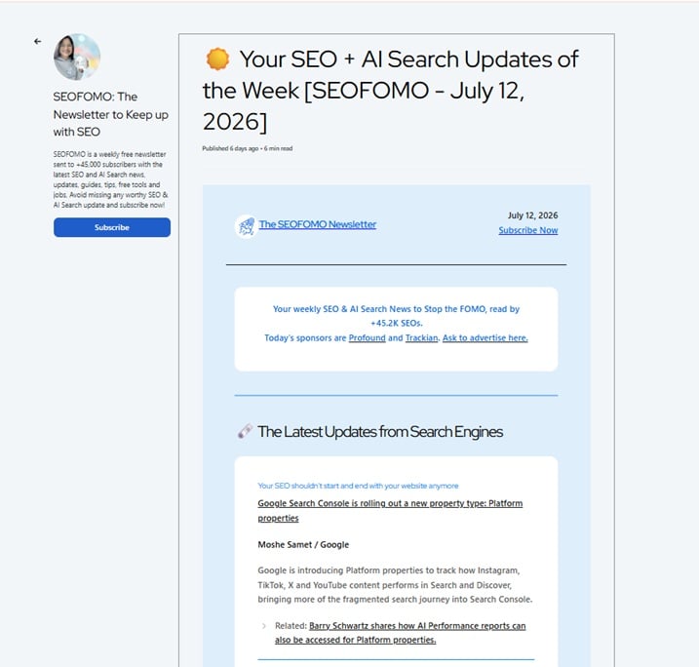
Task: Click the Subscribe Now link
Action: (x=527, y=230)
